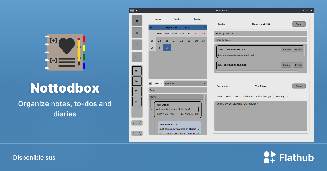Switch to the To-dos tab

click(178, 19)
